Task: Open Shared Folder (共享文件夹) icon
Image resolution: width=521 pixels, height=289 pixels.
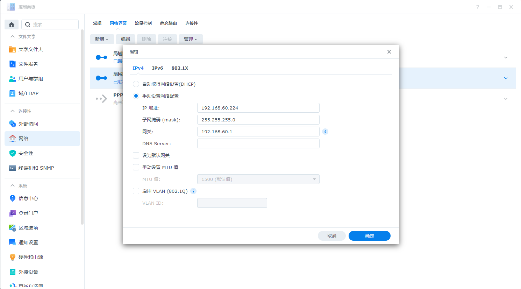Action: coord(13,49)
